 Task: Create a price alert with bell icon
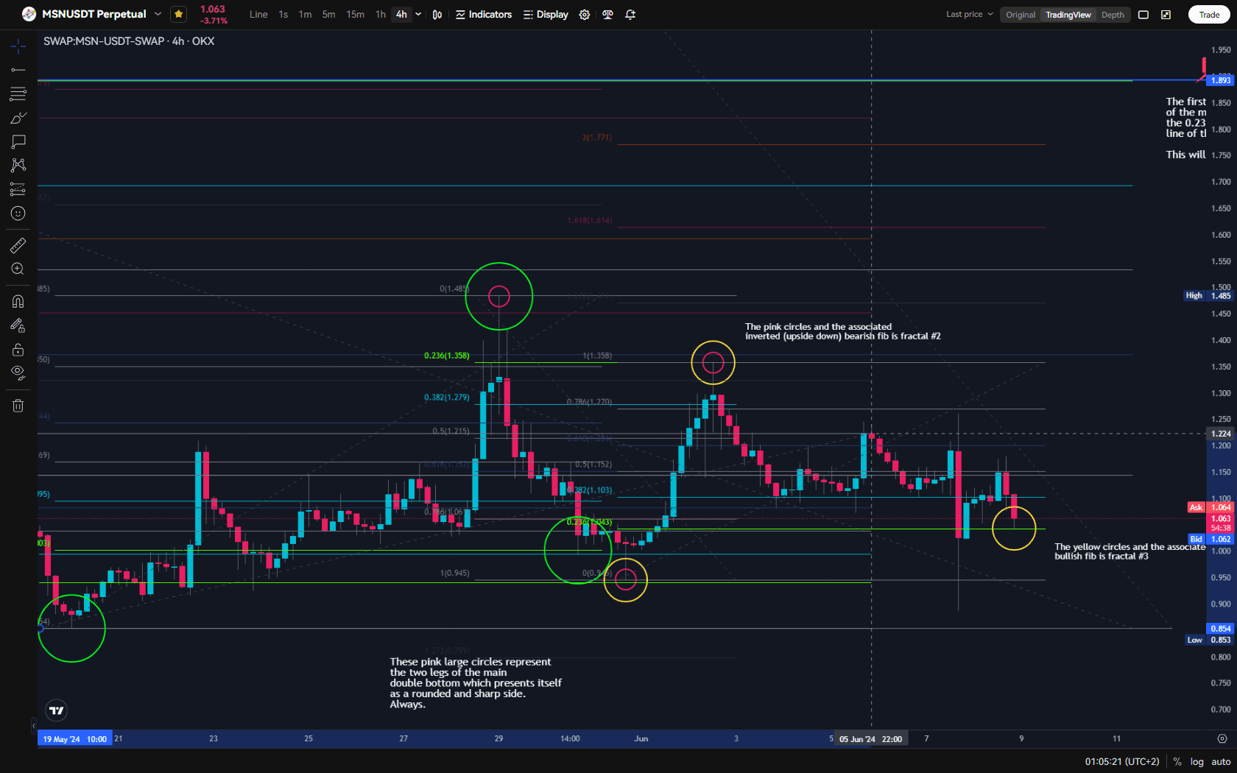[630, 14]
